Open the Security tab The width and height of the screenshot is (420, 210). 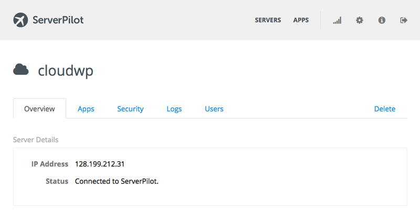[130, 109]
